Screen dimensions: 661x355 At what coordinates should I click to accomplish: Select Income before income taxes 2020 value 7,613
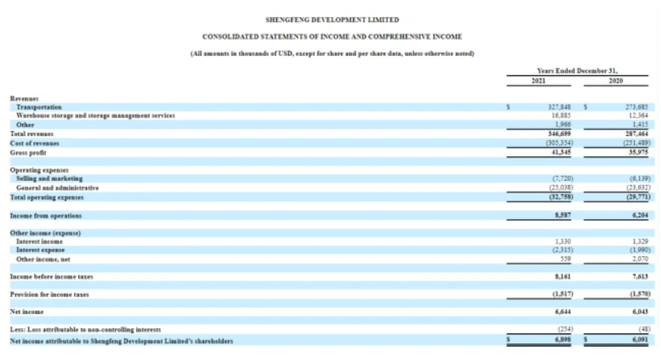[640, 277]
